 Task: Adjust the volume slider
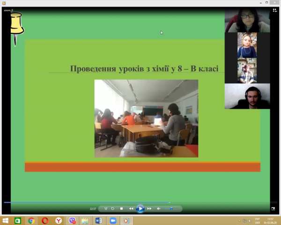[x=171, y=209]
